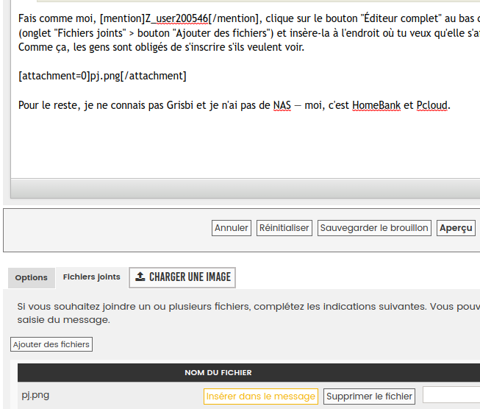
Task: Click the pj.png file name in the list
Action: point(35,395)
